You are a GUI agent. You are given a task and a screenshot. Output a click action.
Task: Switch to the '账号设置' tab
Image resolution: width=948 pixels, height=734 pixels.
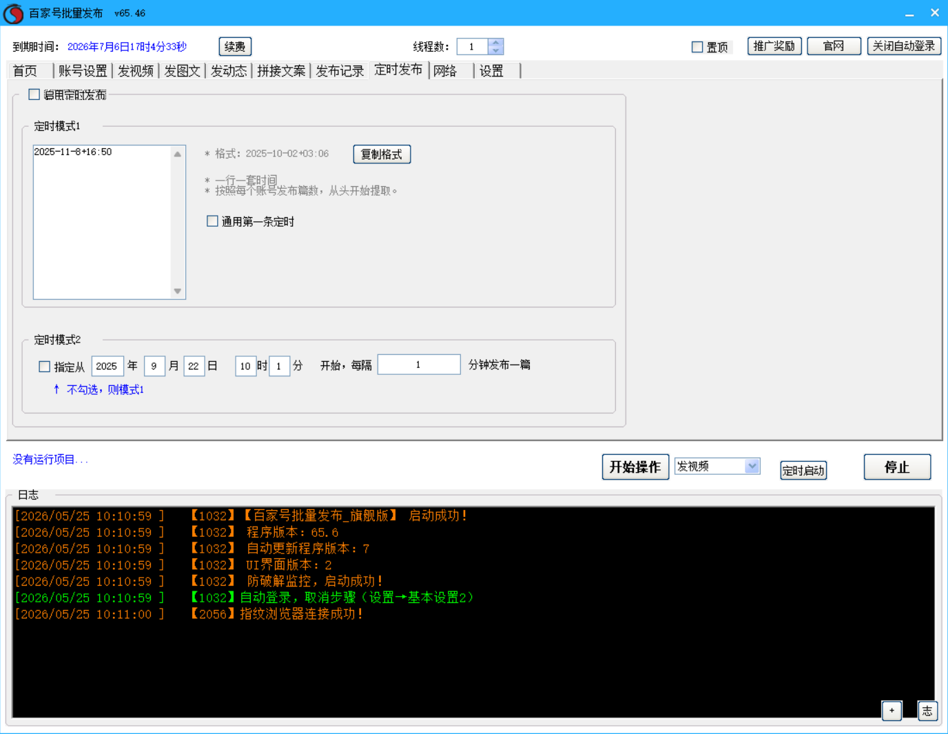(83, 71)
